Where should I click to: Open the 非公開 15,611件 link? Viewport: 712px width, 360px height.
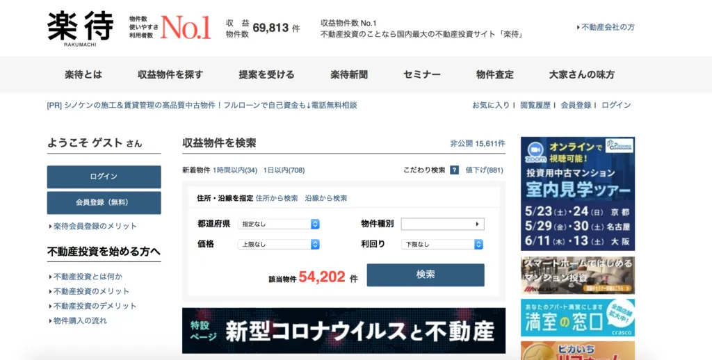[x=478, y=143]
